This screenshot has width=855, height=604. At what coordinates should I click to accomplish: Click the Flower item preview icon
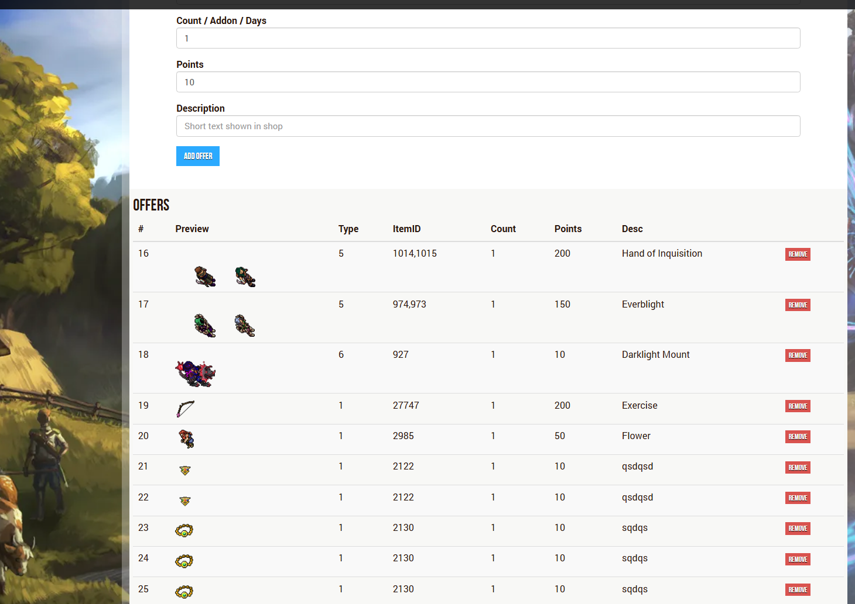tap(186, 439)
